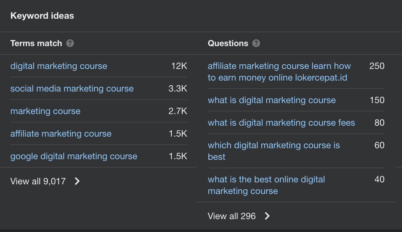The height and width of the screenshot is (232, 402).
Task: Click the chevron arrow after View all 296
Action: [267, 216]
